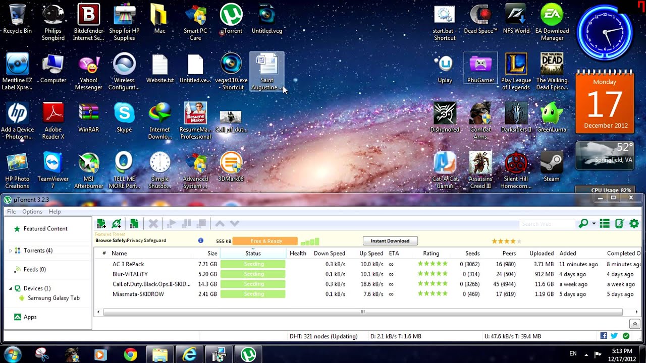Select the Play League of Legends icon
This screenshot has width=646, height=363.
point(516,72)
